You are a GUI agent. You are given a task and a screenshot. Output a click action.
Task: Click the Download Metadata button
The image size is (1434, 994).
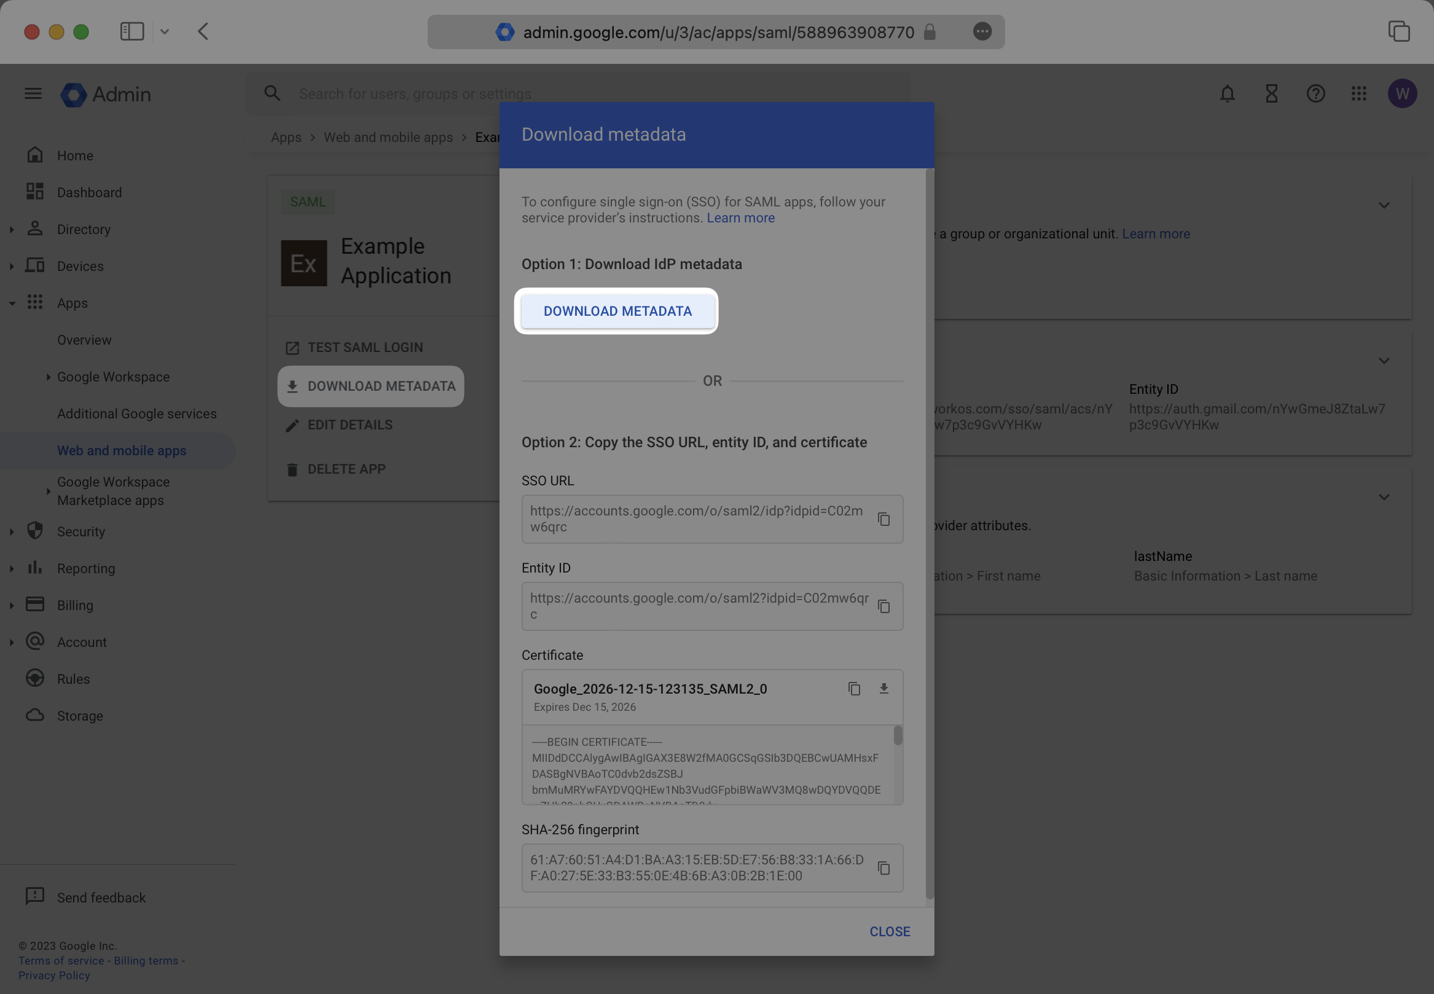(617, 311)
